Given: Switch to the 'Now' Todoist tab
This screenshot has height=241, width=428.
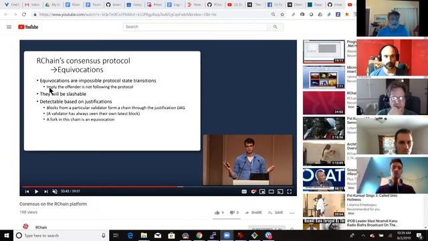Looking at the screenshot, I should click(x=195, y=5).
